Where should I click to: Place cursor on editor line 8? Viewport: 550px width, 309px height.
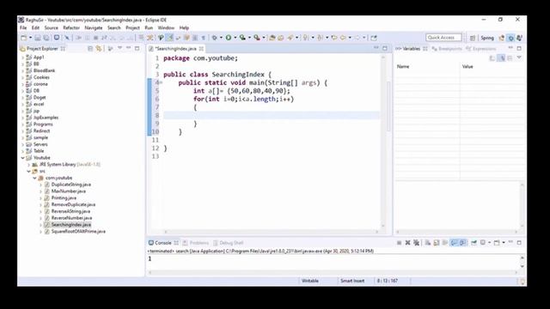tap(271, 116)
